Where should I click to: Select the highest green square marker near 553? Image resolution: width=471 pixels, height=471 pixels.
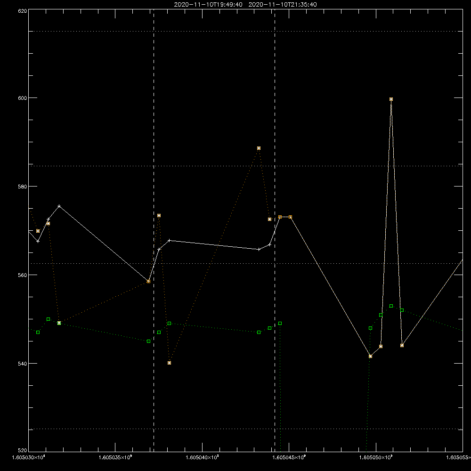[391, 306]
